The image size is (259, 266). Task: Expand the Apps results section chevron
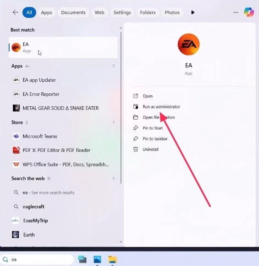click(114, 66)
